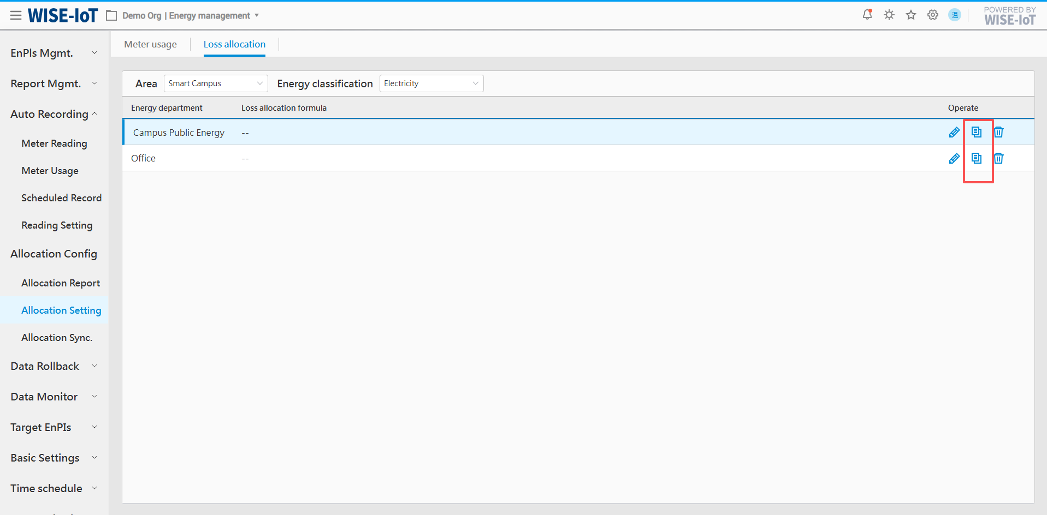Screen dimensions: 1047x515
Task: Delete the Office department row
Action: pos(998,158)
